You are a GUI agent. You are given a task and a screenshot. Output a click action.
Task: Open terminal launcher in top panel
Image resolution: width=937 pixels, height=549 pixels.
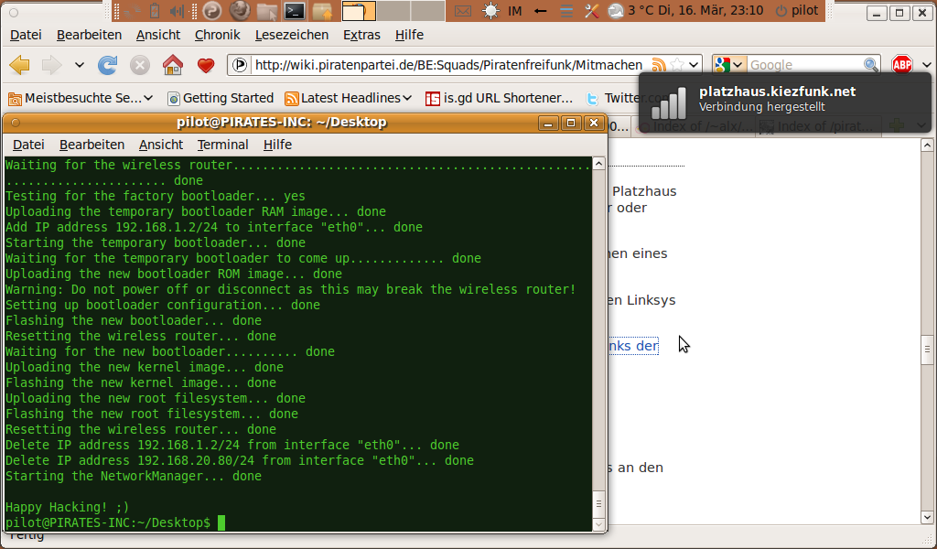tap(295, 11)
